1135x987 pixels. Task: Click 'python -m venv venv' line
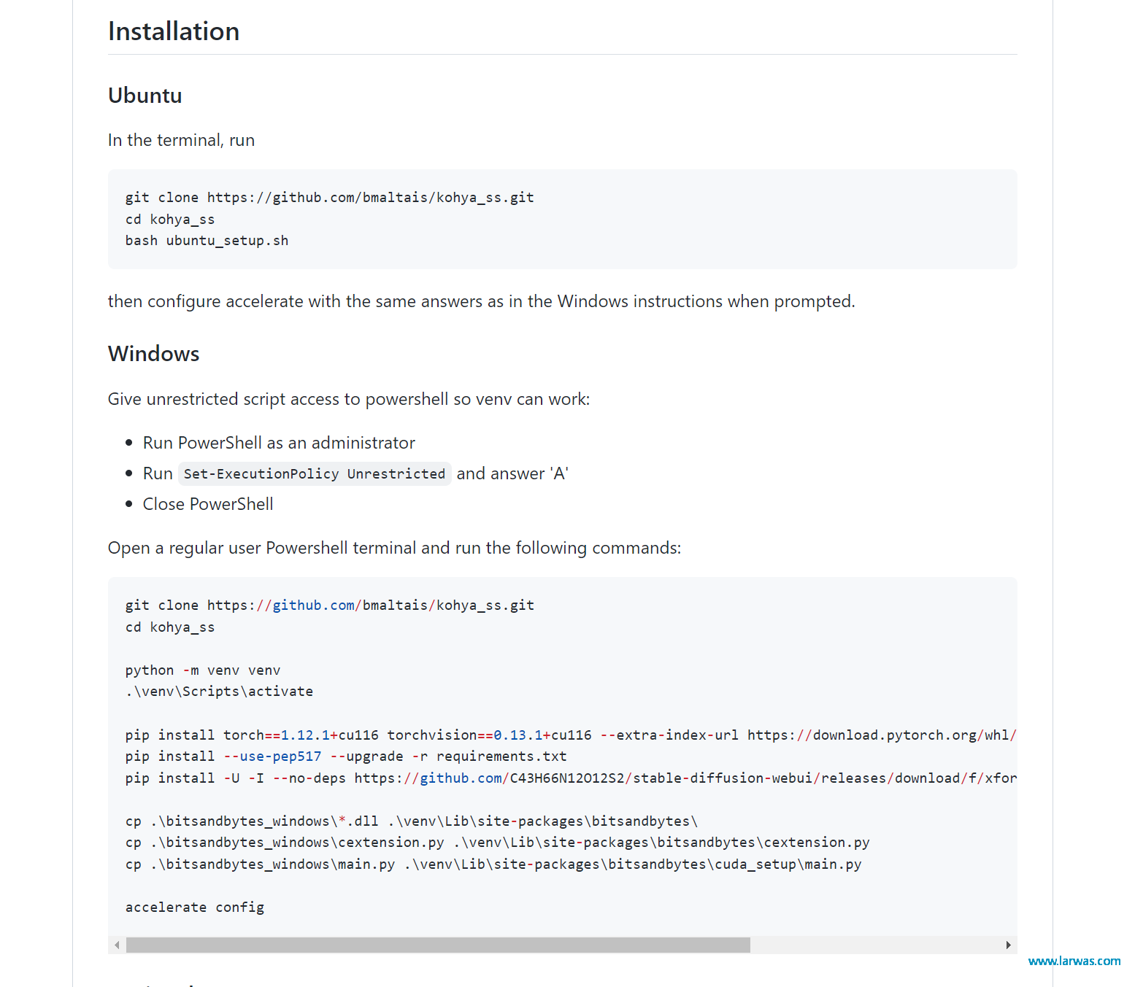click(202, 670)
